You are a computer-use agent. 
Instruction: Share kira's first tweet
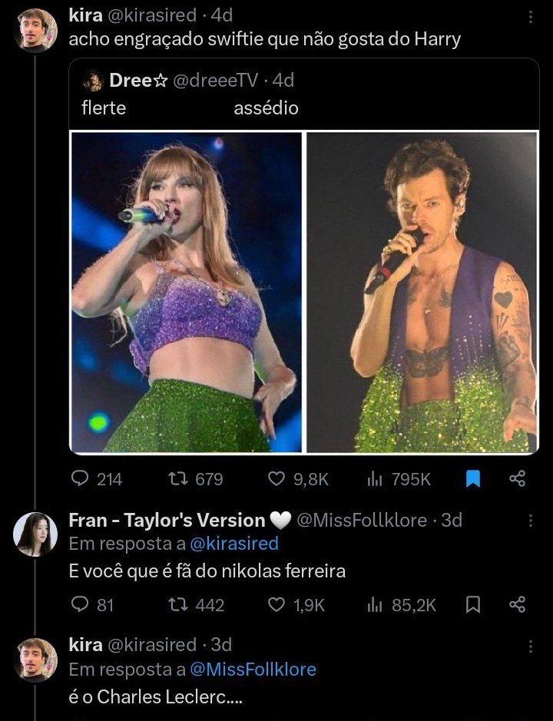(x=517, y=478)
